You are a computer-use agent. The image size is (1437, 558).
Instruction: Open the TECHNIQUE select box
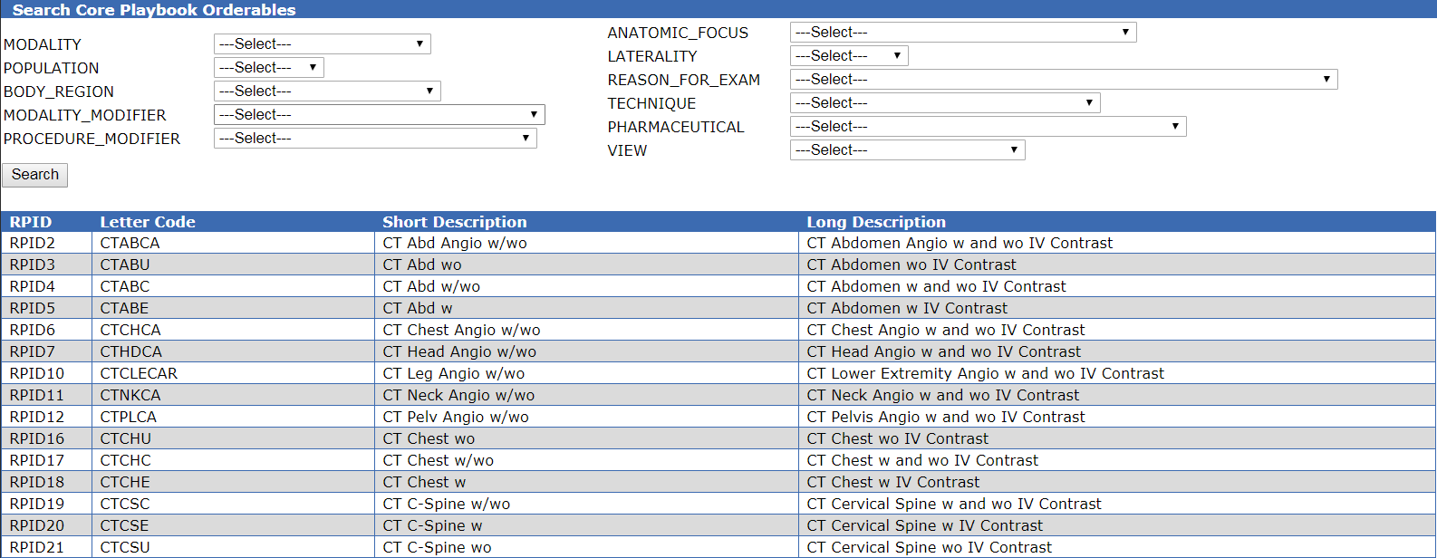pyautogui.click(x=945, y=102)
